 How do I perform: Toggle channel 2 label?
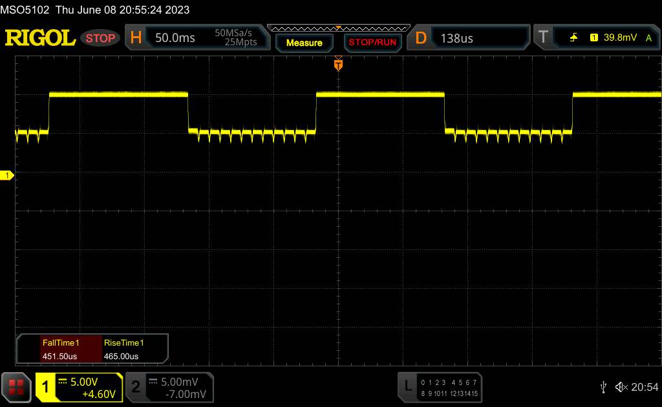coord(136,387)
